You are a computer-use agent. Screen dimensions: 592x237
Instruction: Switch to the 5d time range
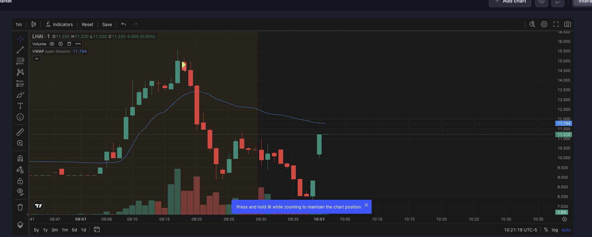(74, 230)
